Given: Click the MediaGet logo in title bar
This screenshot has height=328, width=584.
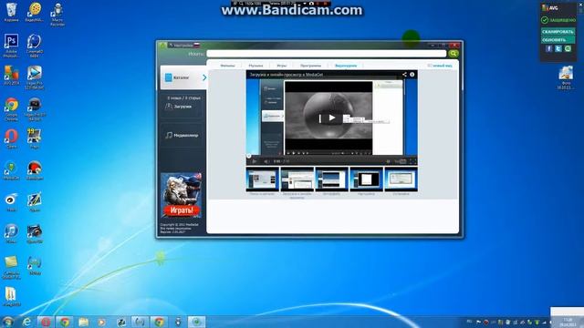Looking at the screenshot, I should (162, 45).
